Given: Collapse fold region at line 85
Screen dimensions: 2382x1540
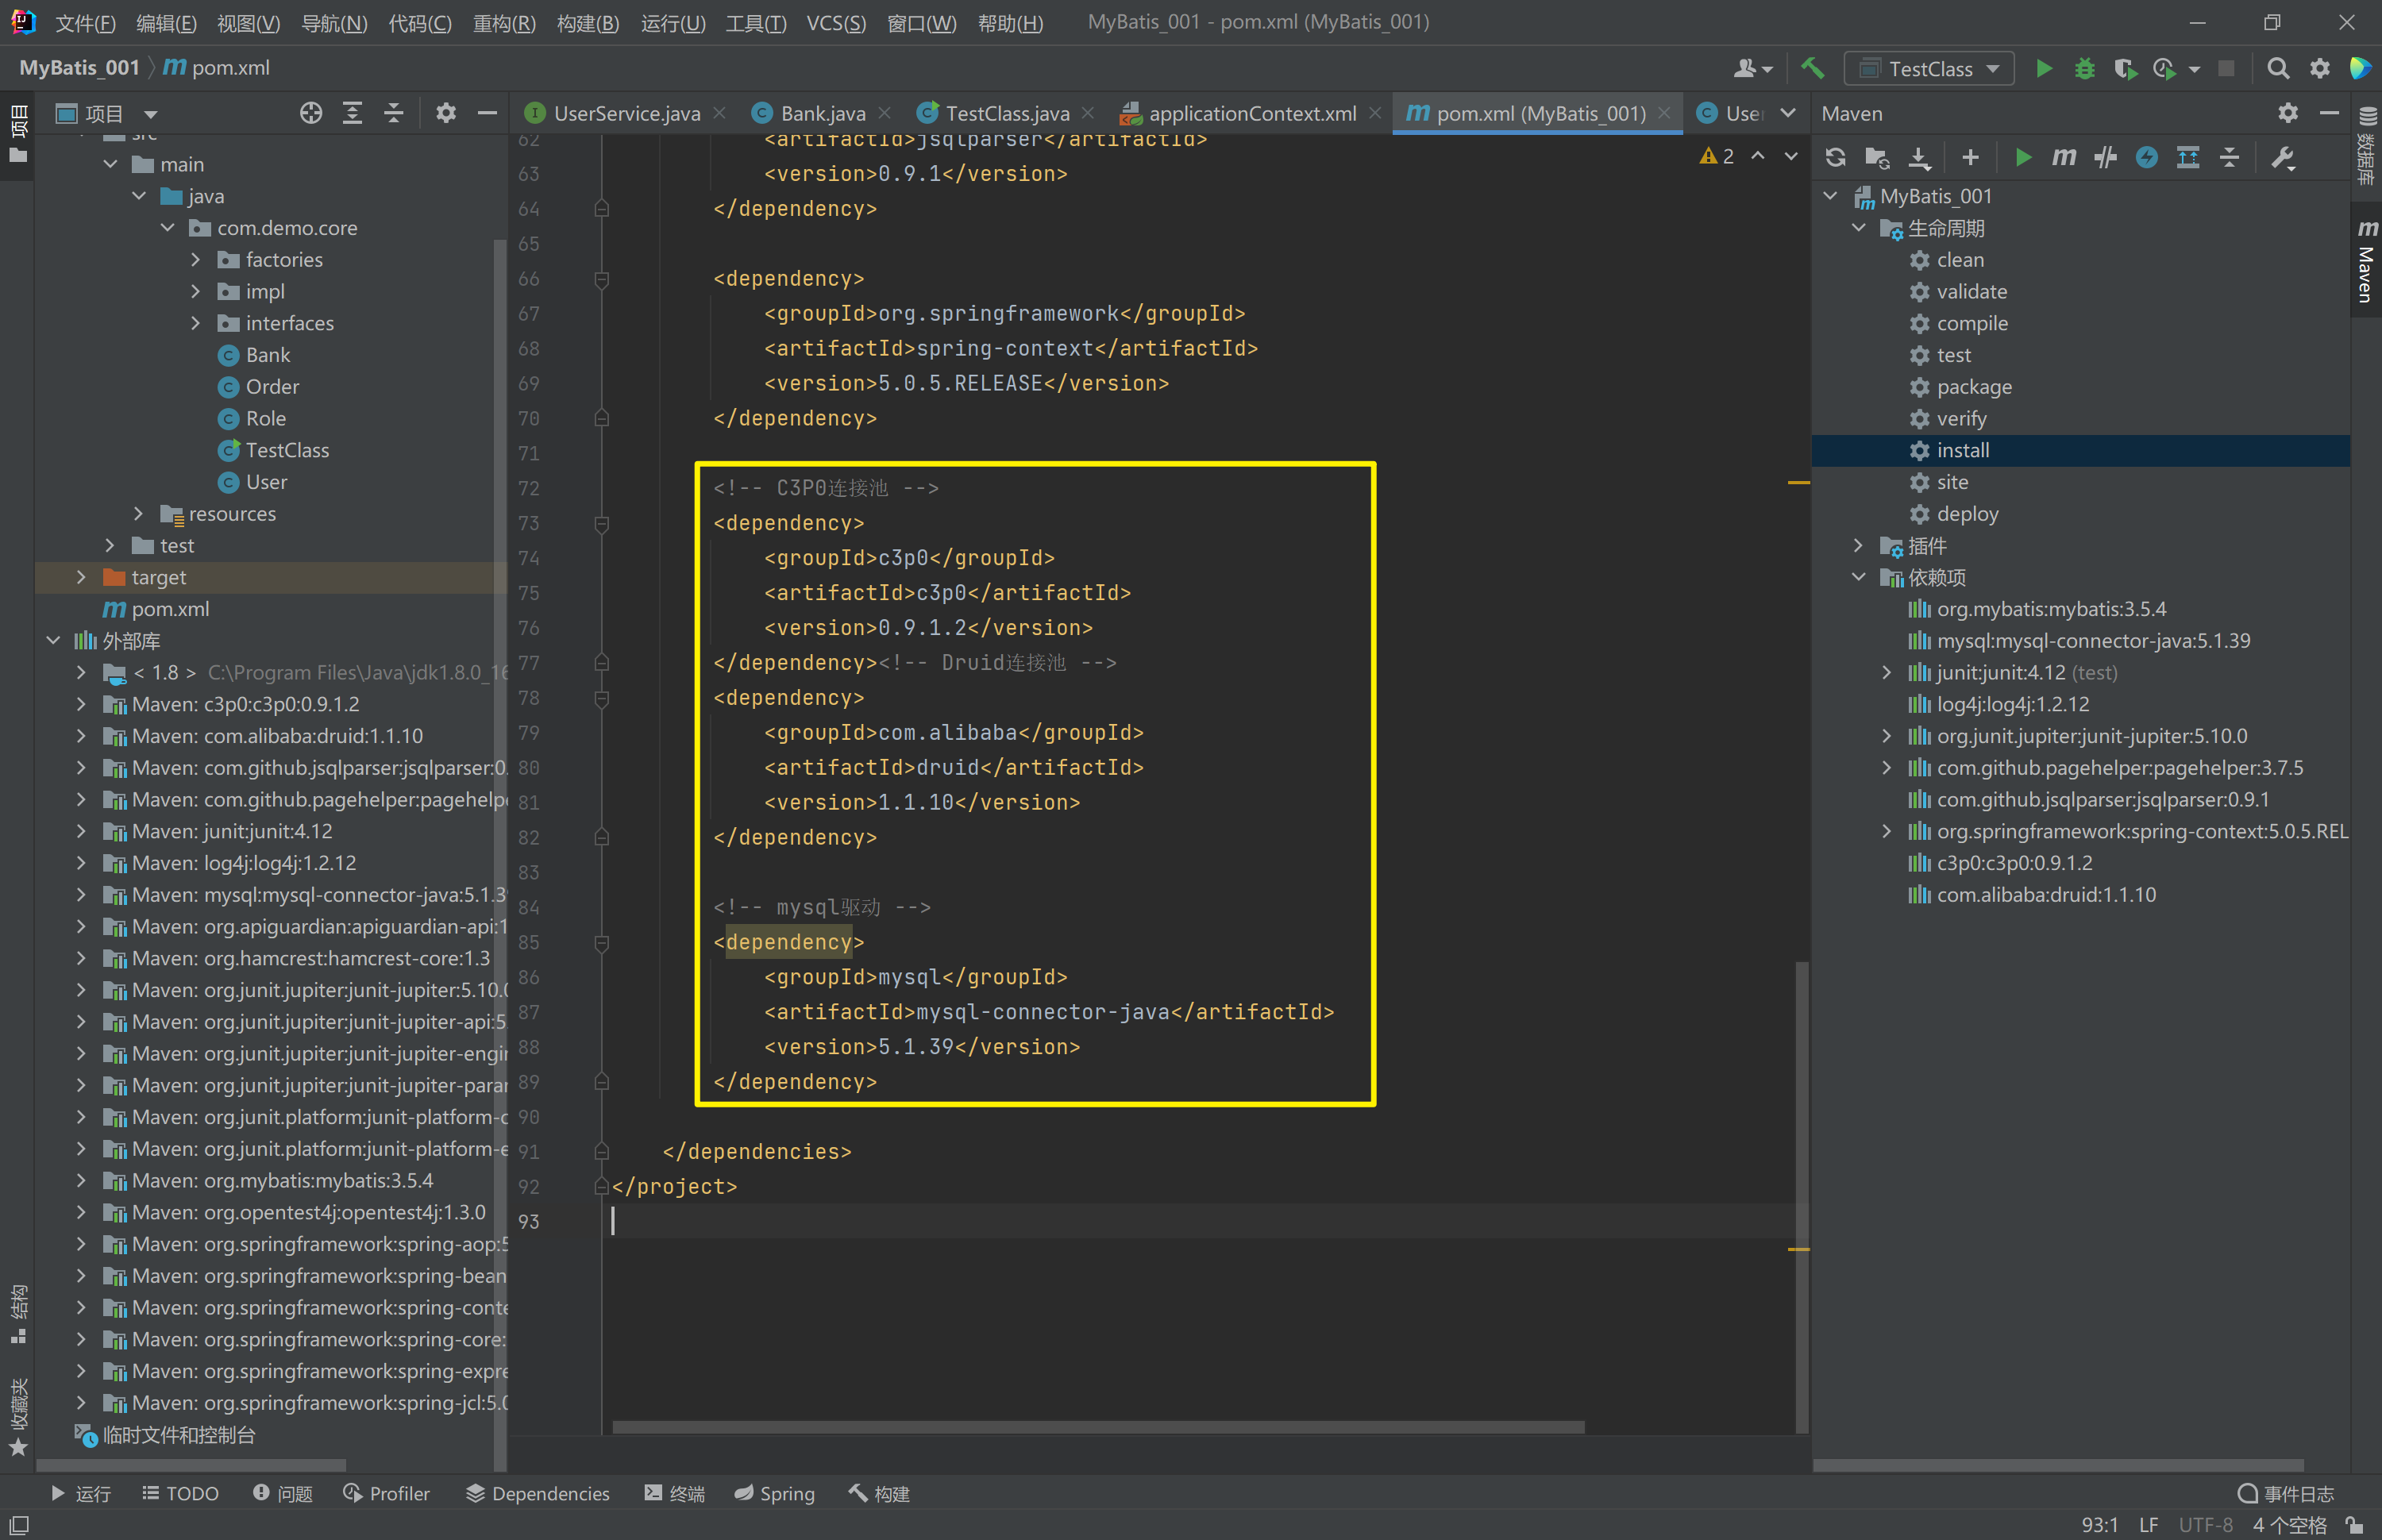Looking at the screenshot, I should 602,942.
